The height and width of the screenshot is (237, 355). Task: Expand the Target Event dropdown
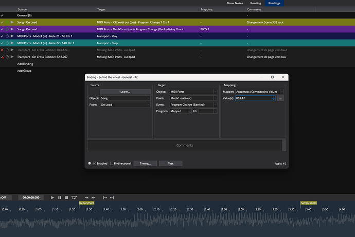pyautogui.click(x=193, y=105)
